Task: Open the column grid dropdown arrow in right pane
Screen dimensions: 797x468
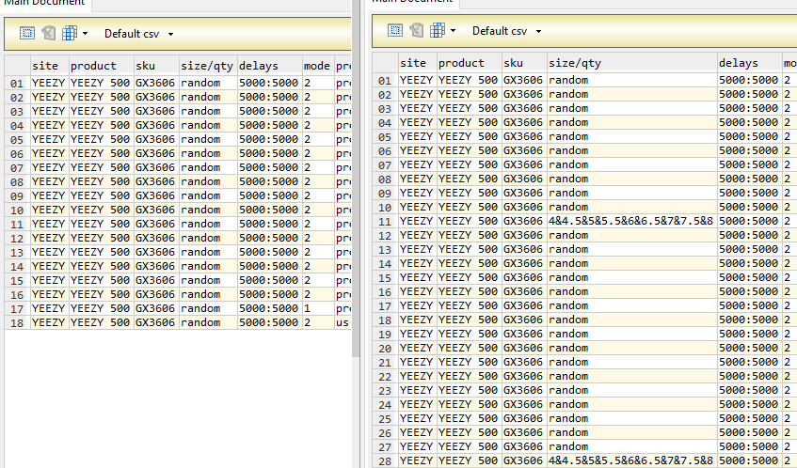Action: tap(453, 30)
